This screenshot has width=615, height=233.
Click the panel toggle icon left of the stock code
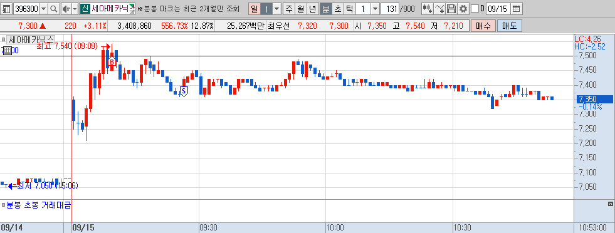[x=7, y=9]
